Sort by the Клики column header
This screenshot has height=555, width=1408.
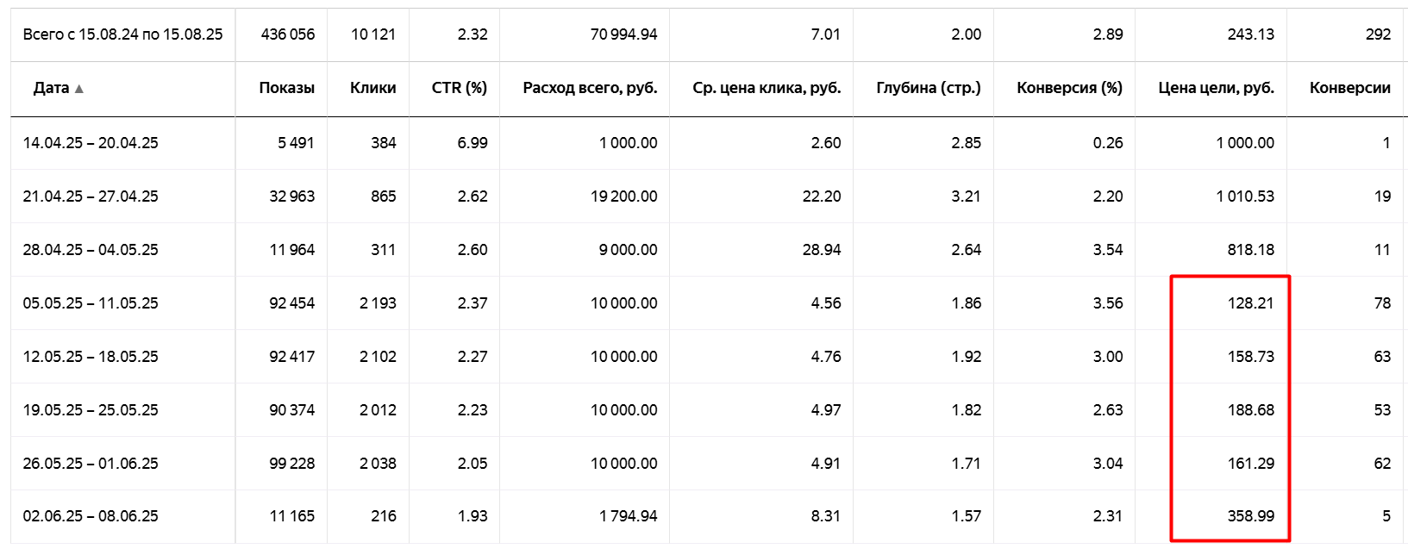point(372,88)
